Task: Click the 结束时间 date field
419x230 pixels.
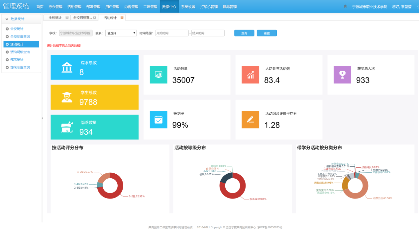Action: point(208,33)
